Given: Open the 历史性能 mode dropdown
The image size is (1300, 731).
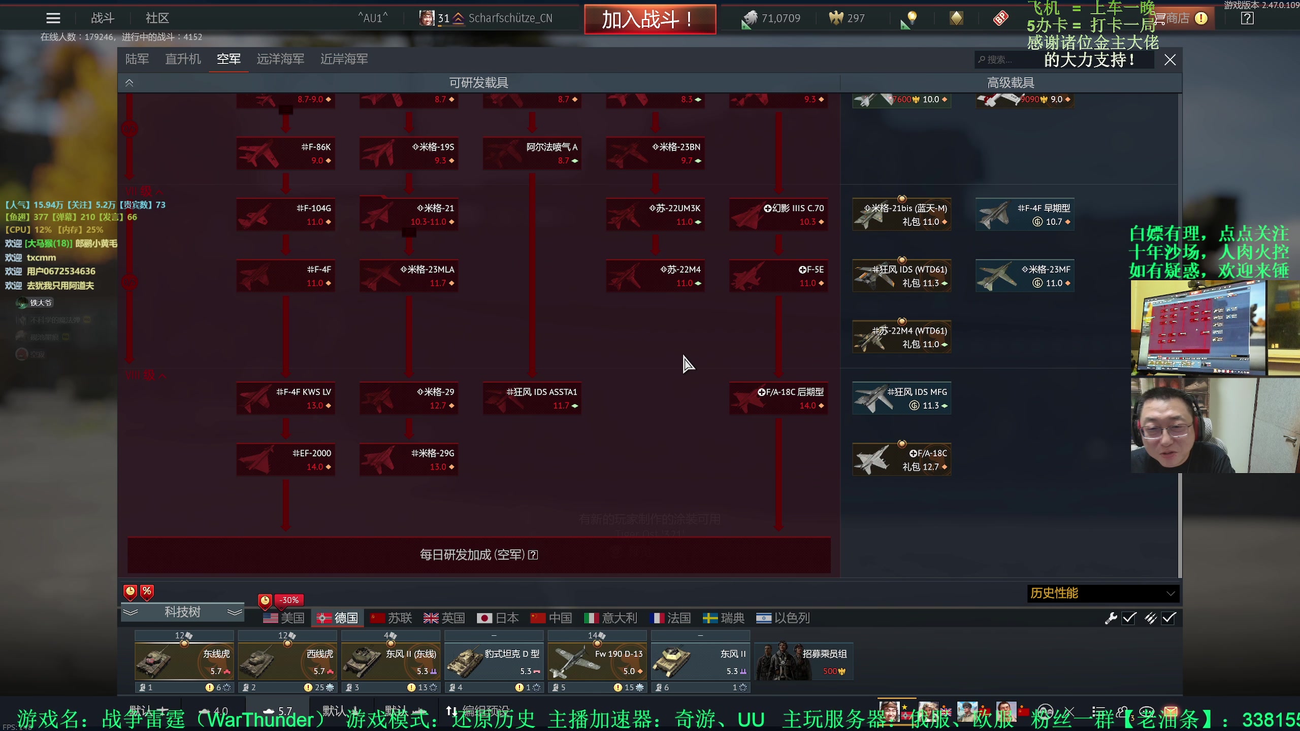Looking at the screenshot, I should 1103,593.
